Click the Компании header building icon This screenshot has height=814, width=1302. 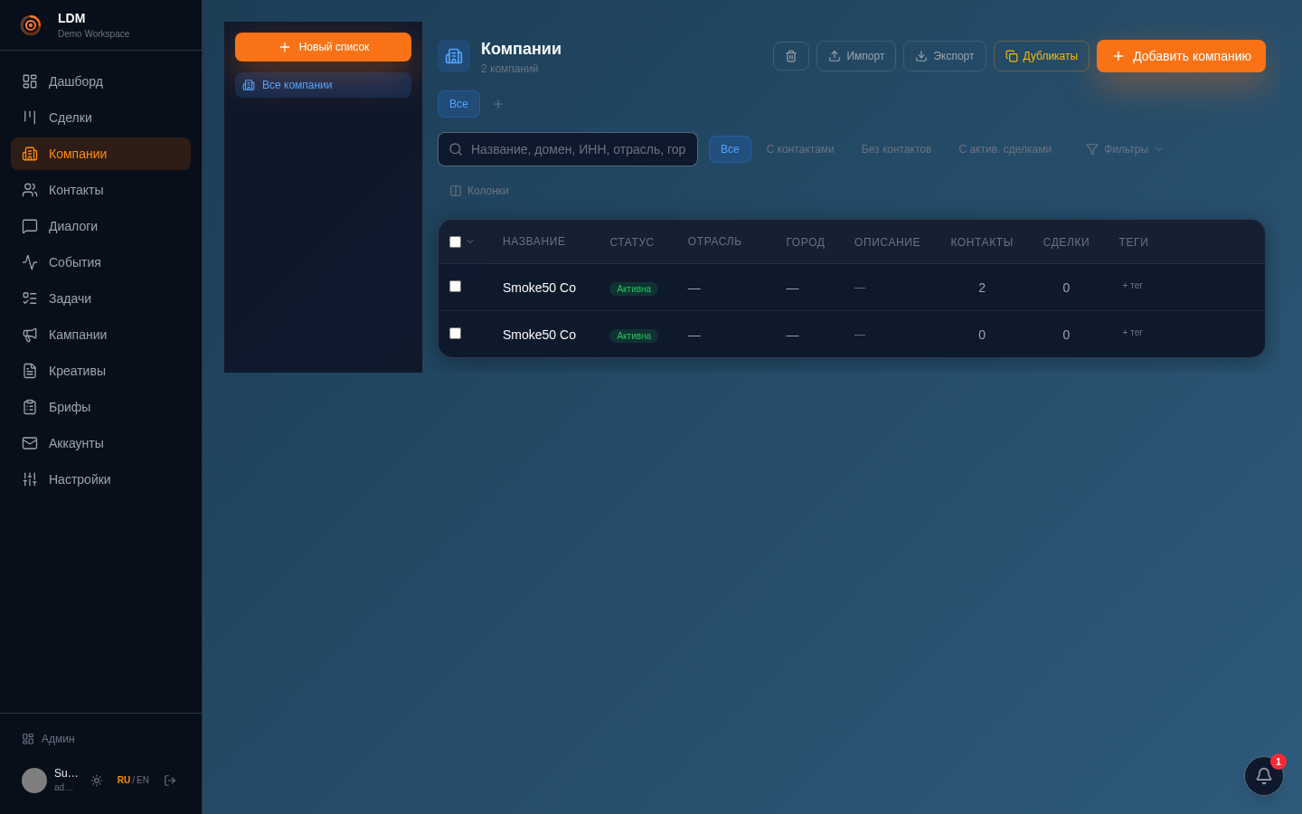coord(454,56)
